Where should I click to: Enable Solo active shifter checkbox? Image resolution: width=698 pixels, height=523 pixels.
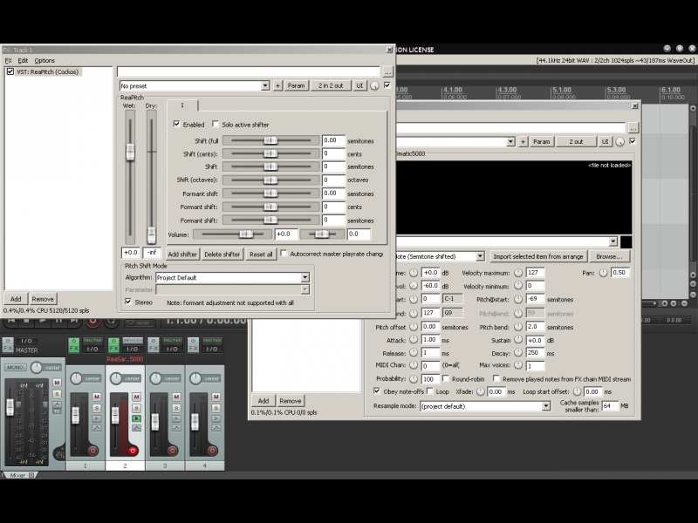[216, 125]
